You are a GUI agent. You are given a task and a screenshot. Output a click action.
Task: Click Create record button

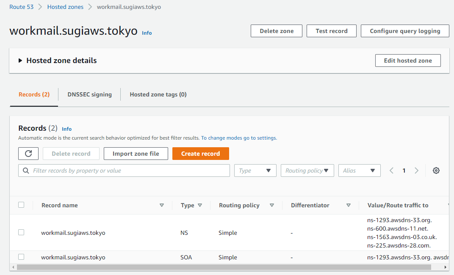(201, 154)
